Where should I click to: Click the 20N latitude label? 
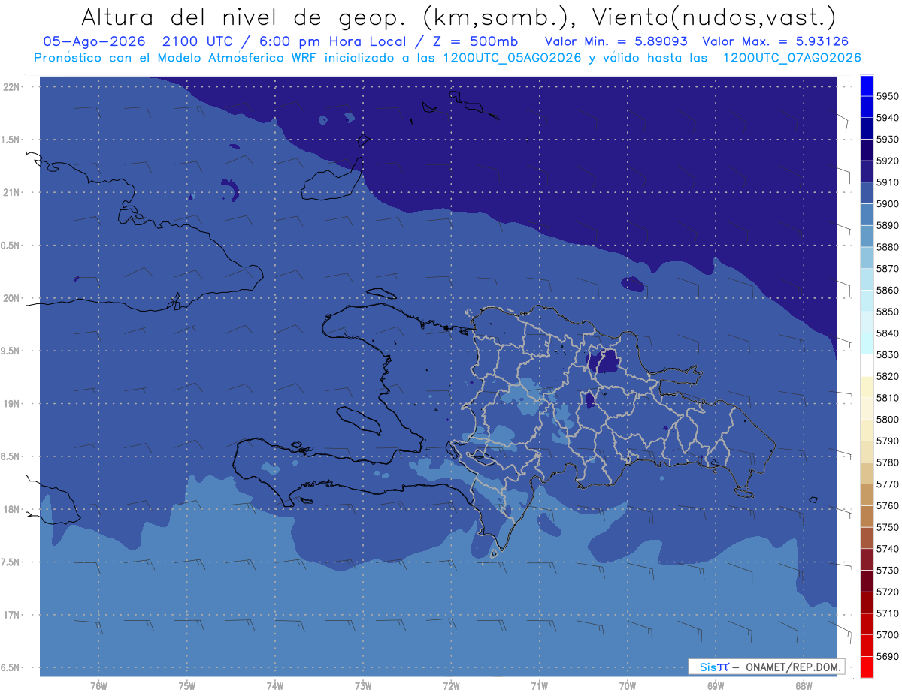pyautogui.click(x=12, y=298)
